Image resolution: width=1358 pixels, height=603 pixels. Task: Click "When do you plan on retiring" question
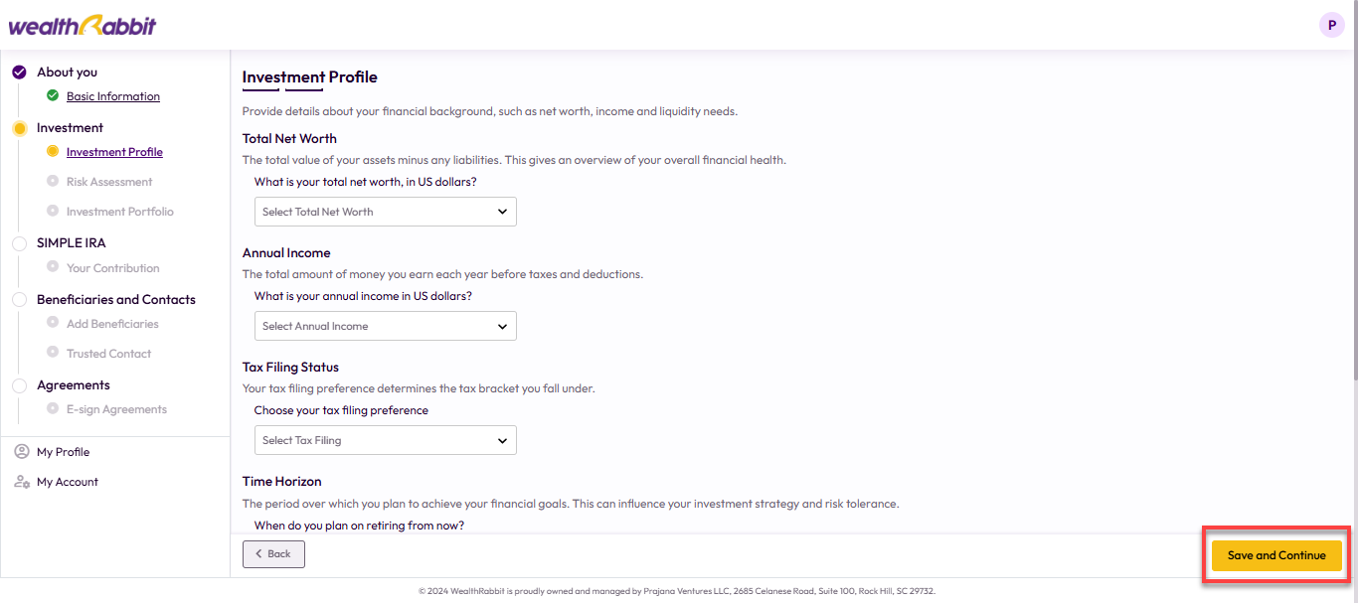tap(359, 526)
